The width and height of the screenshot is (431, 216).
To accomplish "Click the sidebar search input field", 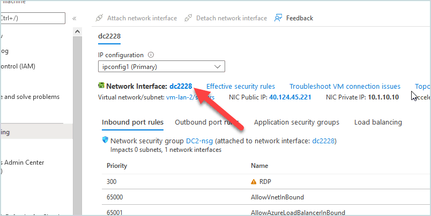I will click(x=33, y=18).
